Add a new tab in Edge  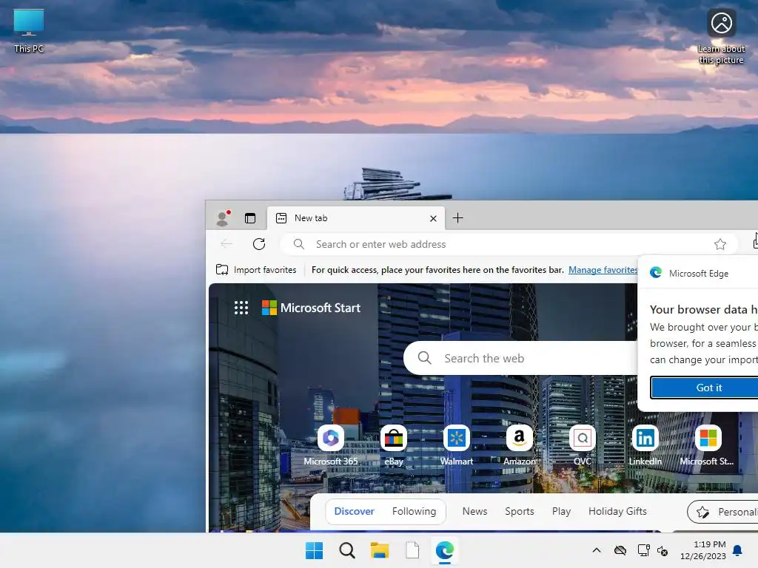(x=457, y=218)
